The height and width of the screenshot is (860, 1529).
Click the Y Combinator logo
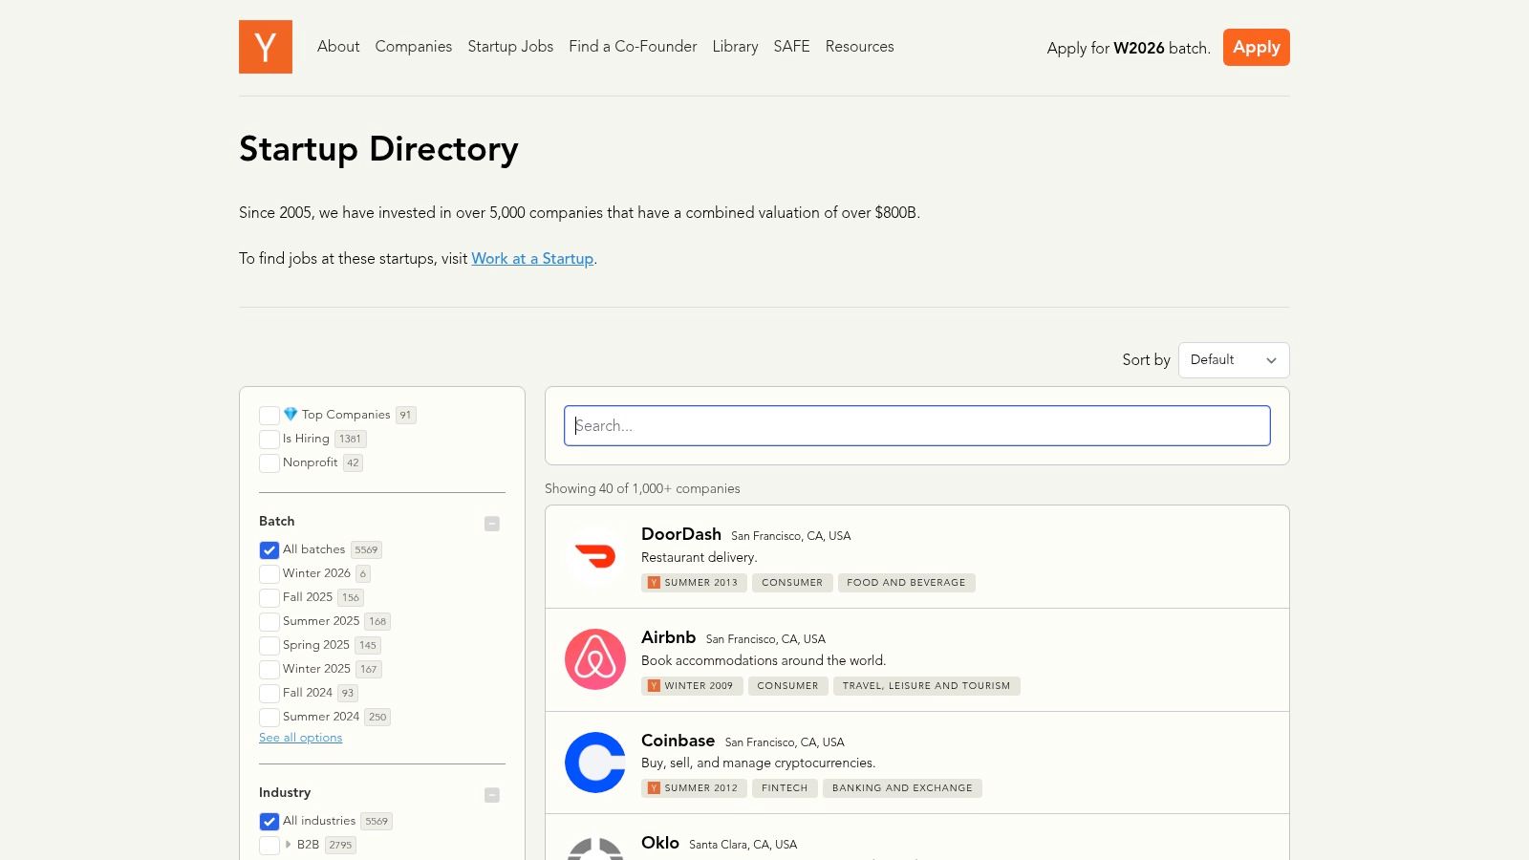[x=266, y=47]
